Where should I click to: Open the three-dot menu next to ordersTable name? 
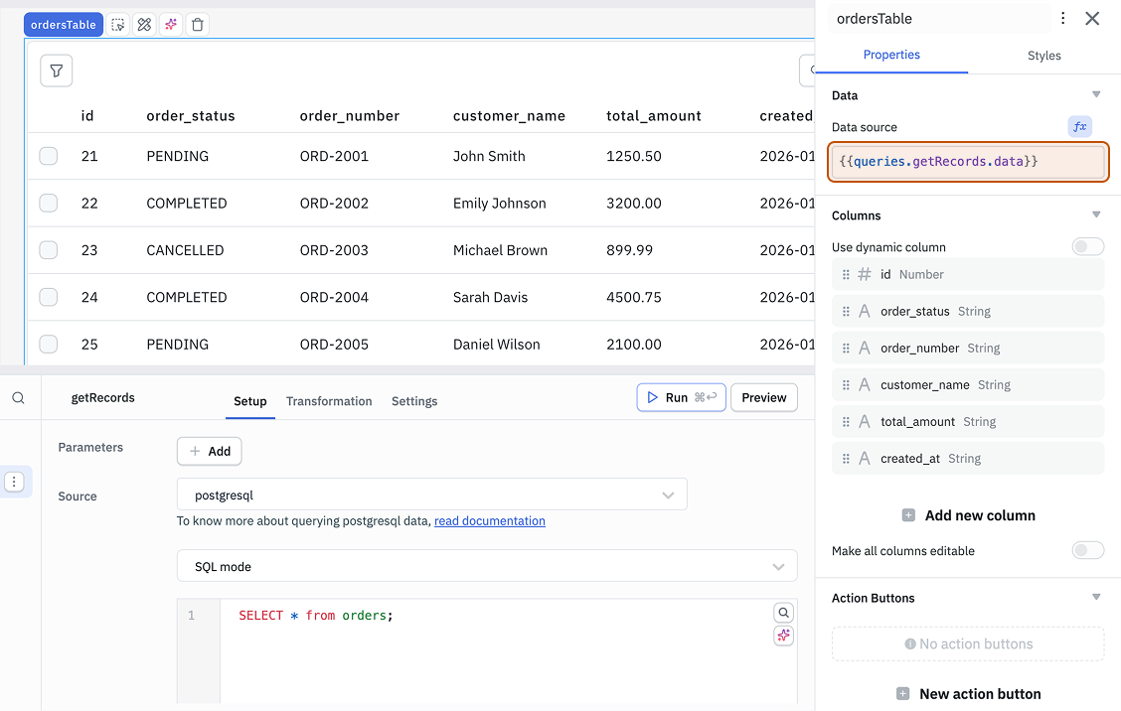[1063, 19]
